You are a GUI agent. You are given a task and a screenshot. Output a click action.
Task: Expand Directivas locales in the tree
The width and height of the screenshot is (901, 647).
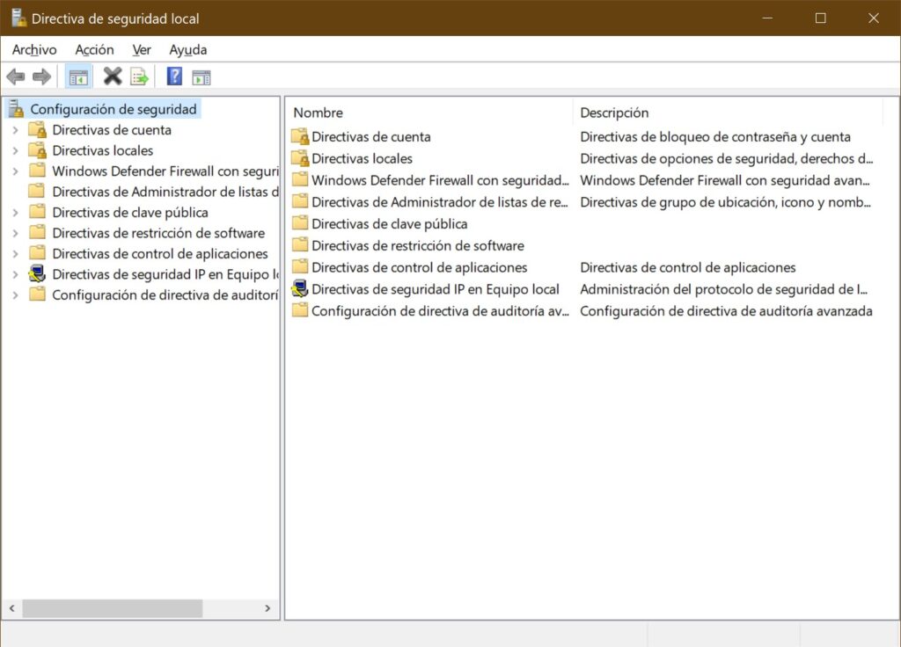point(17,150)
